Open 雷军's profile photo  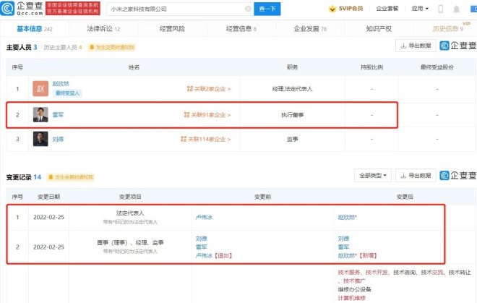[40, 115]
